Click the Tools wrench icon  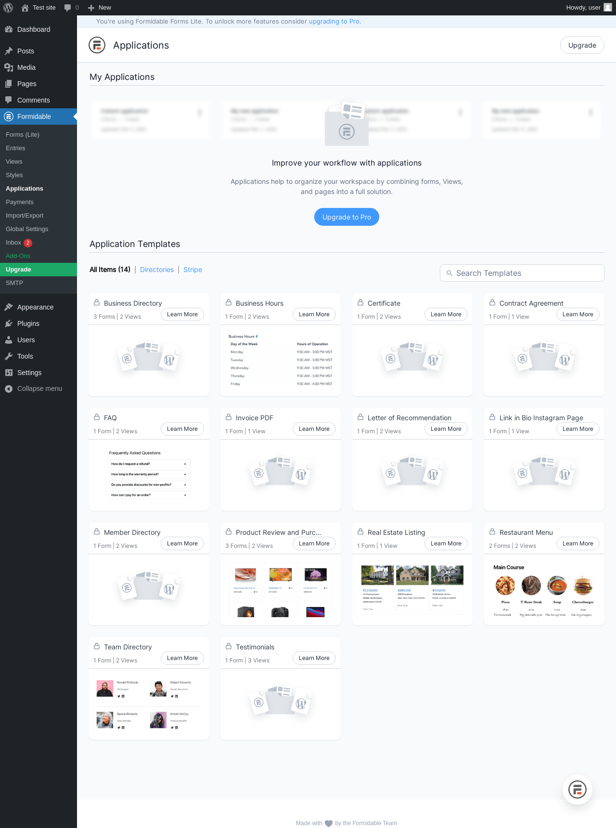pyautogui.click(x=9, y=356)
